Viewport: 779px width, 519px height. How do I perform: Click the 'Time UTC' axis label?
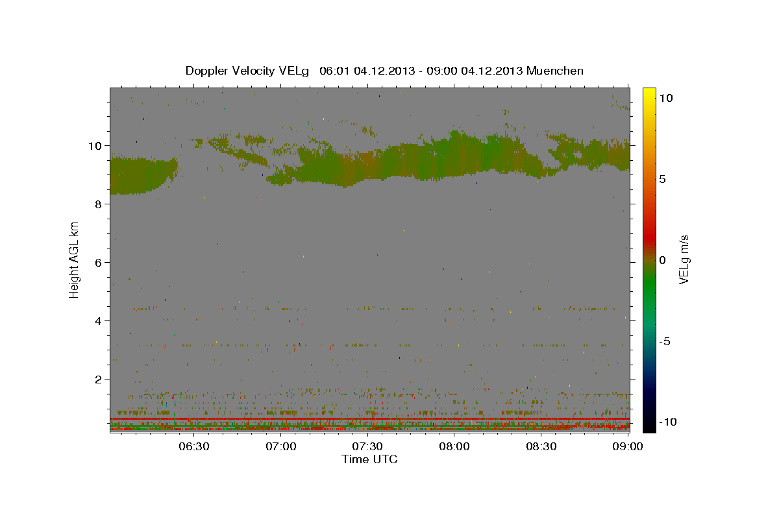pos(369,459)
